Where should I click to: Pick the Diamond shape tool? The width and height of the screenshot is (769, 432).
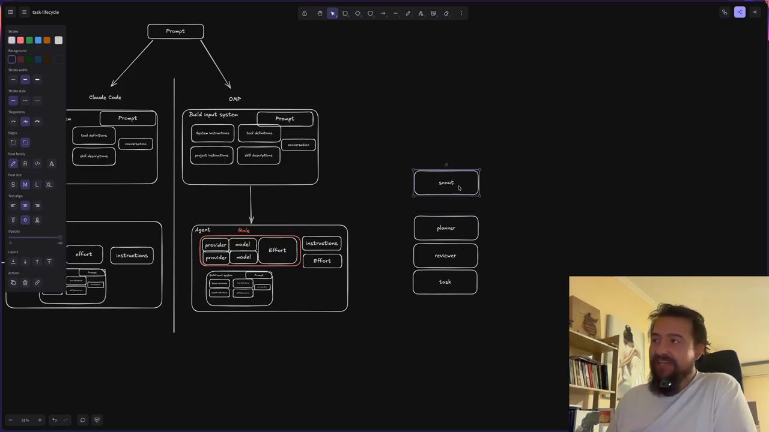coord(357,13)
